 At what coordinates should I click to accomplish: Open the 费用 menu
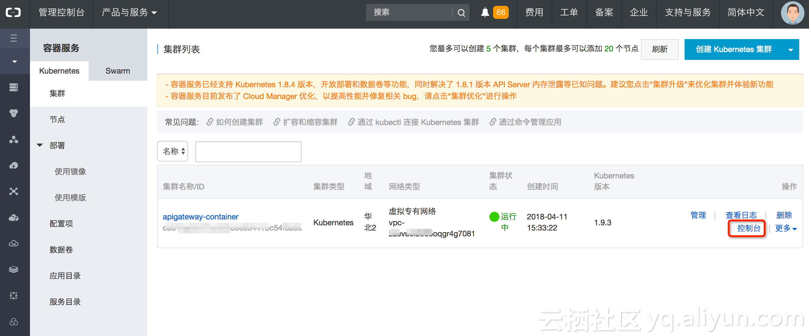tap(534, 12)
